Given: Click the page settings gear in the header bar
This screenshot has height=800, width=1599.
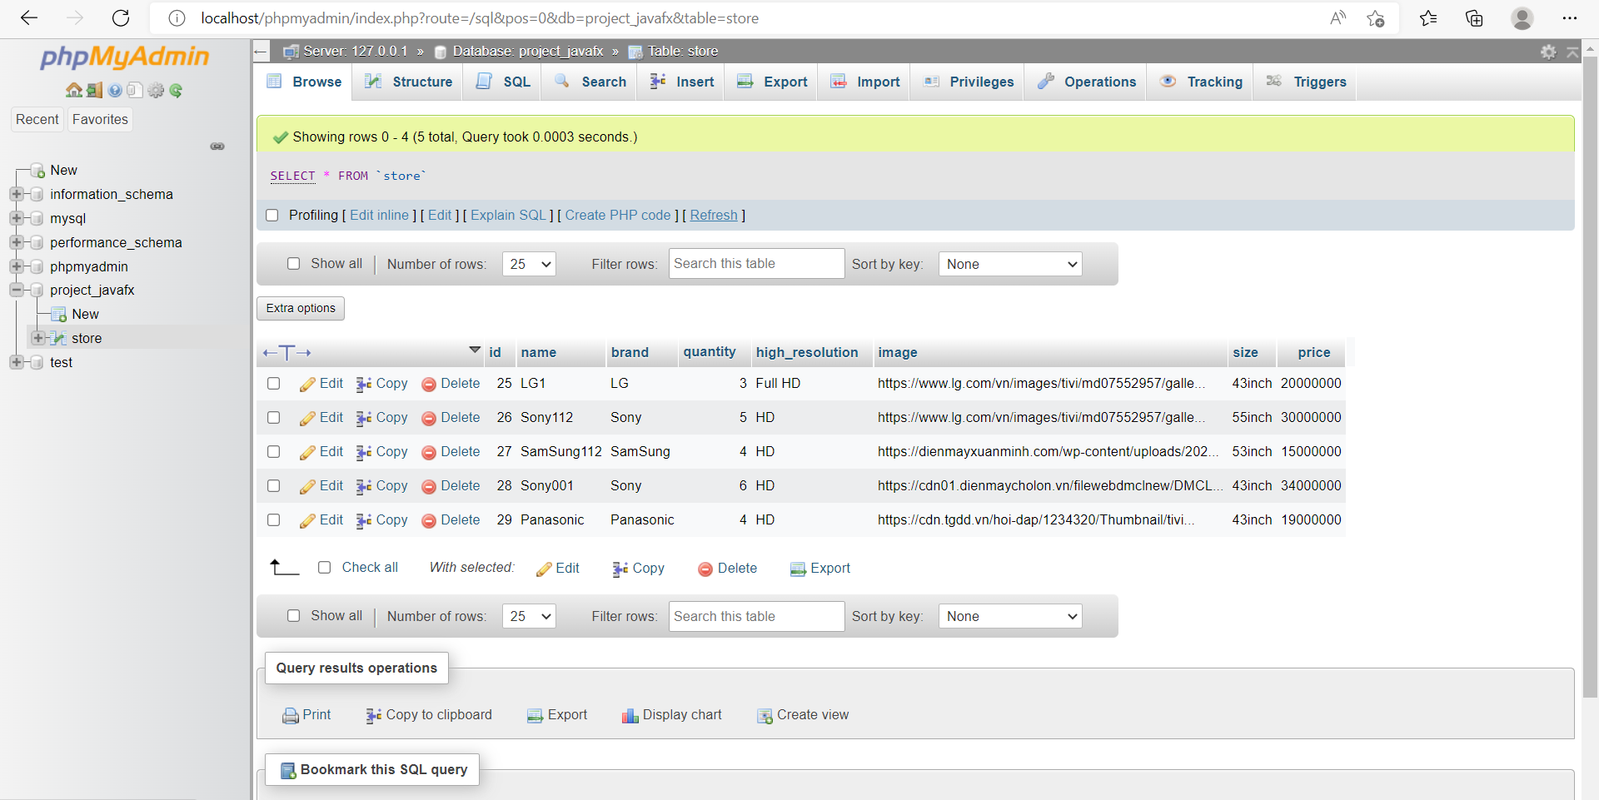Looking at the screenshot, I should pyautogui.click(x=1548, y=52).
